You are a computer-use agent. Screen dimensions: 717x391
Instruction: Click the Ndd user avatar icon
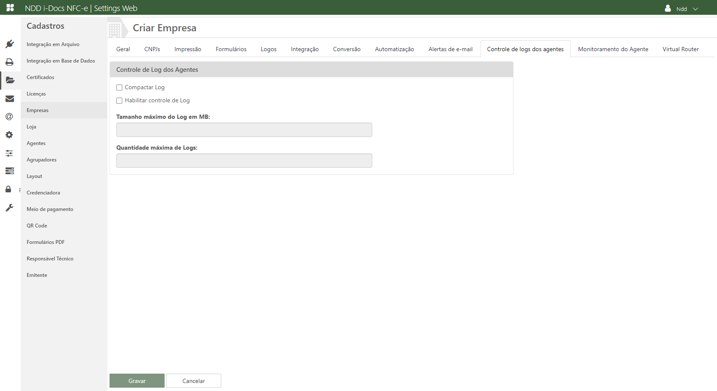[668, 8]
